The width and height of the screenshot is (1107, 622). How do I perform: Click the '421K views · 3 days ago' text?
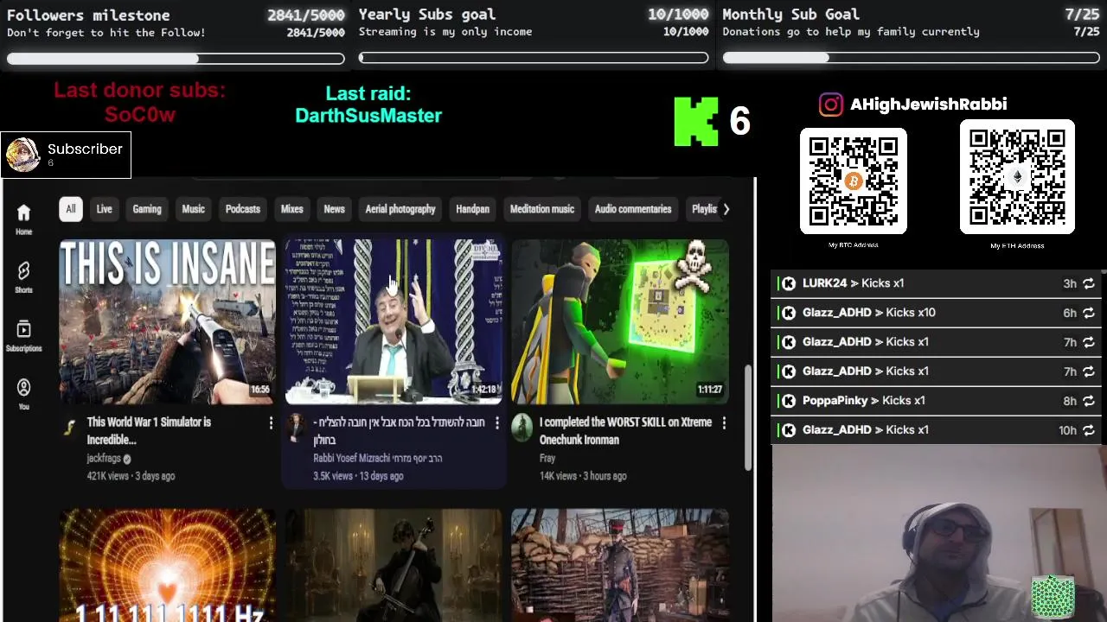click(x=131, y=476)
